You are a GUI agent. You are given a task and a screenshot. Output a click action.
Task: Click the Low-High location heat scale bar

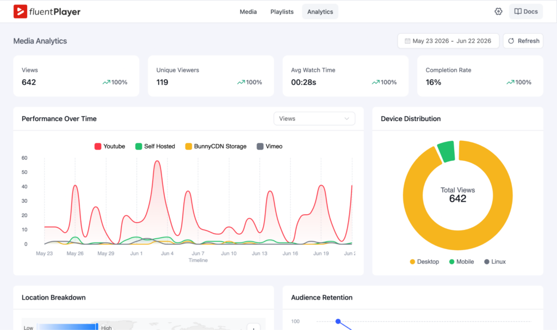pyautogui.click(x=67, y=327)
